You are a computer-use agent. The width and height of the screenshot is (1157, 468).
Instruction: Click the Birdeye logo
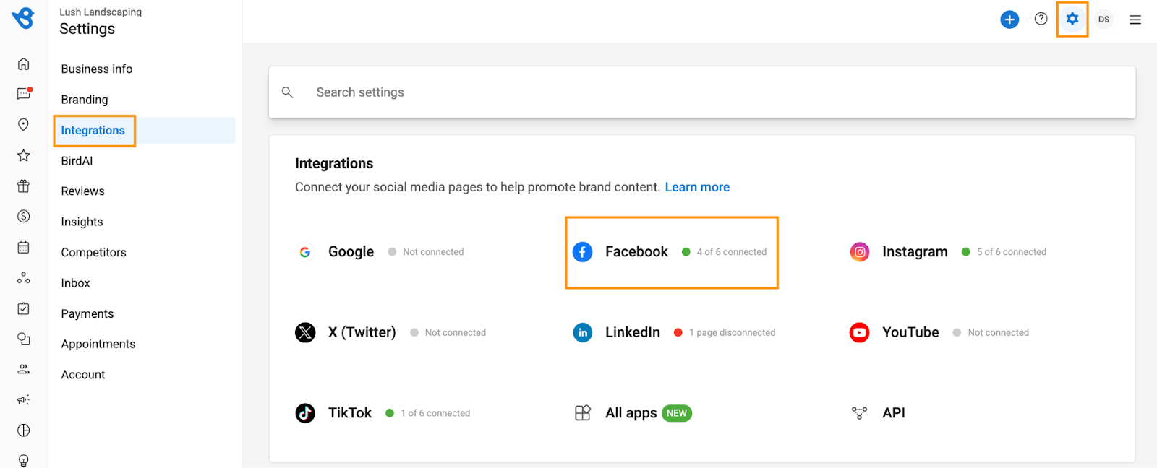tap(23, 18)
